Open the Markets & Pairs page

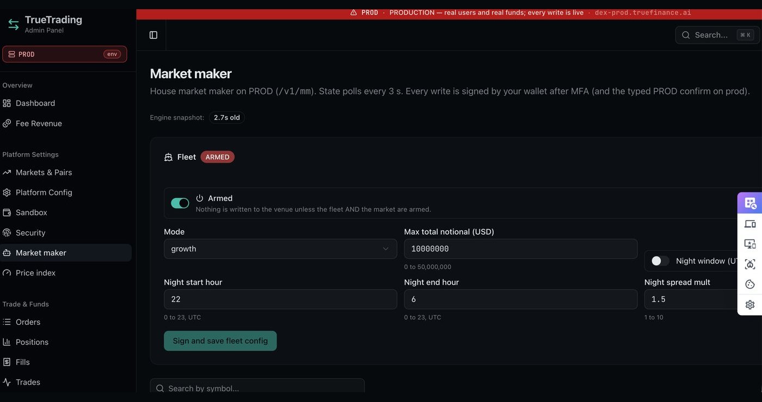44,172
